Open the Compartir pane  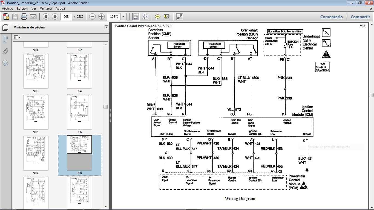(360, 17)
